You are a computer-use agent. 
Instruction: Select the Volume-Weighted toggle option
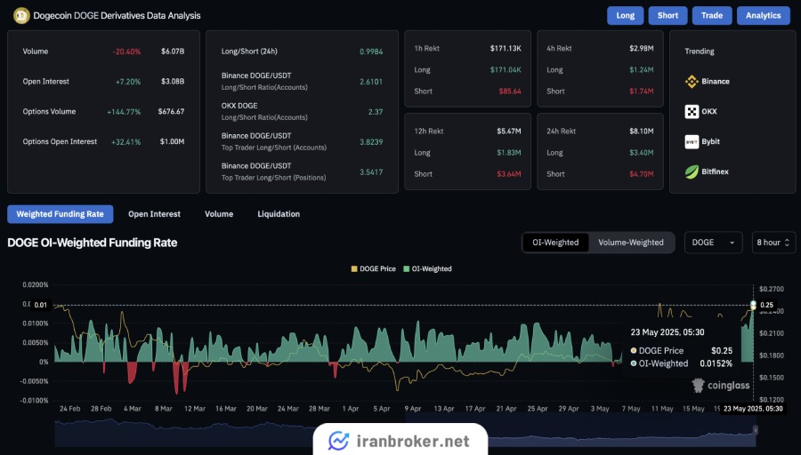tap(631, 243)
